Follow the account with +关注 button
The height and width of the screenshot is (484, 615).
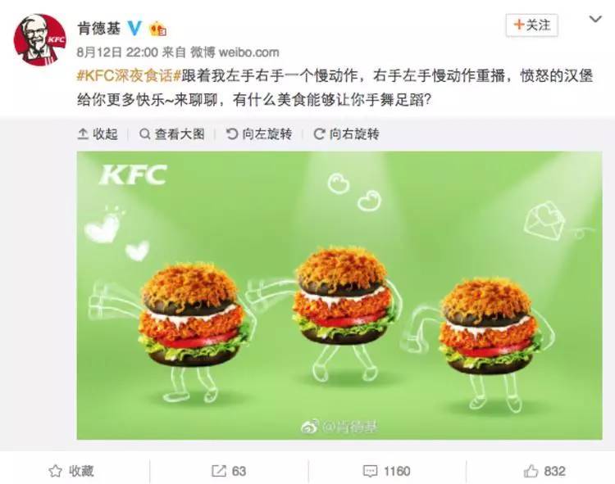[x=532, y=25]
